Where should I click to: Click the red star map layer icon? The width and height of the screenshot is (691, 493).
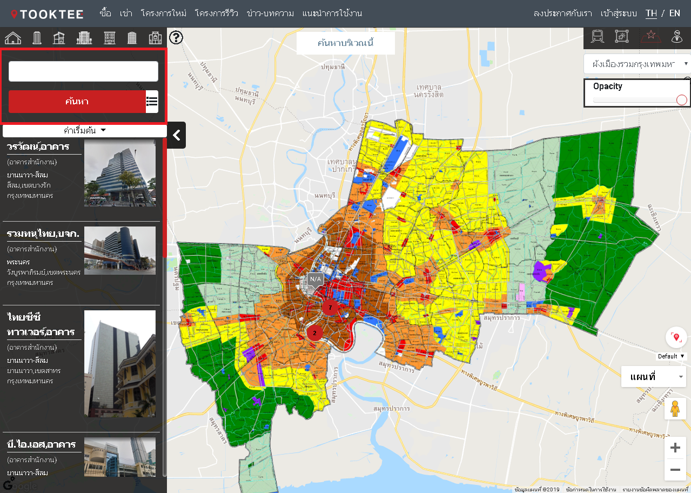pos(651,36)
